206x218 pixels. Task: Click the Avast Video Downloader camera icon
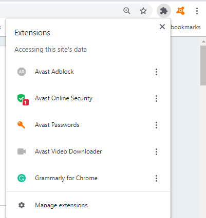[x=22, y=151]
